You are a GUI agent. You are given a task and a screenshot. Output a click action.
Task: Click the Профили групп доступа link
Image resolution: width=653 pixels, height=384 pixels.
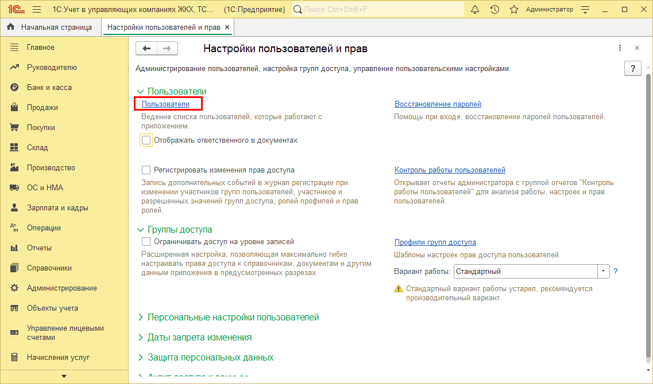tap(435, 242)
